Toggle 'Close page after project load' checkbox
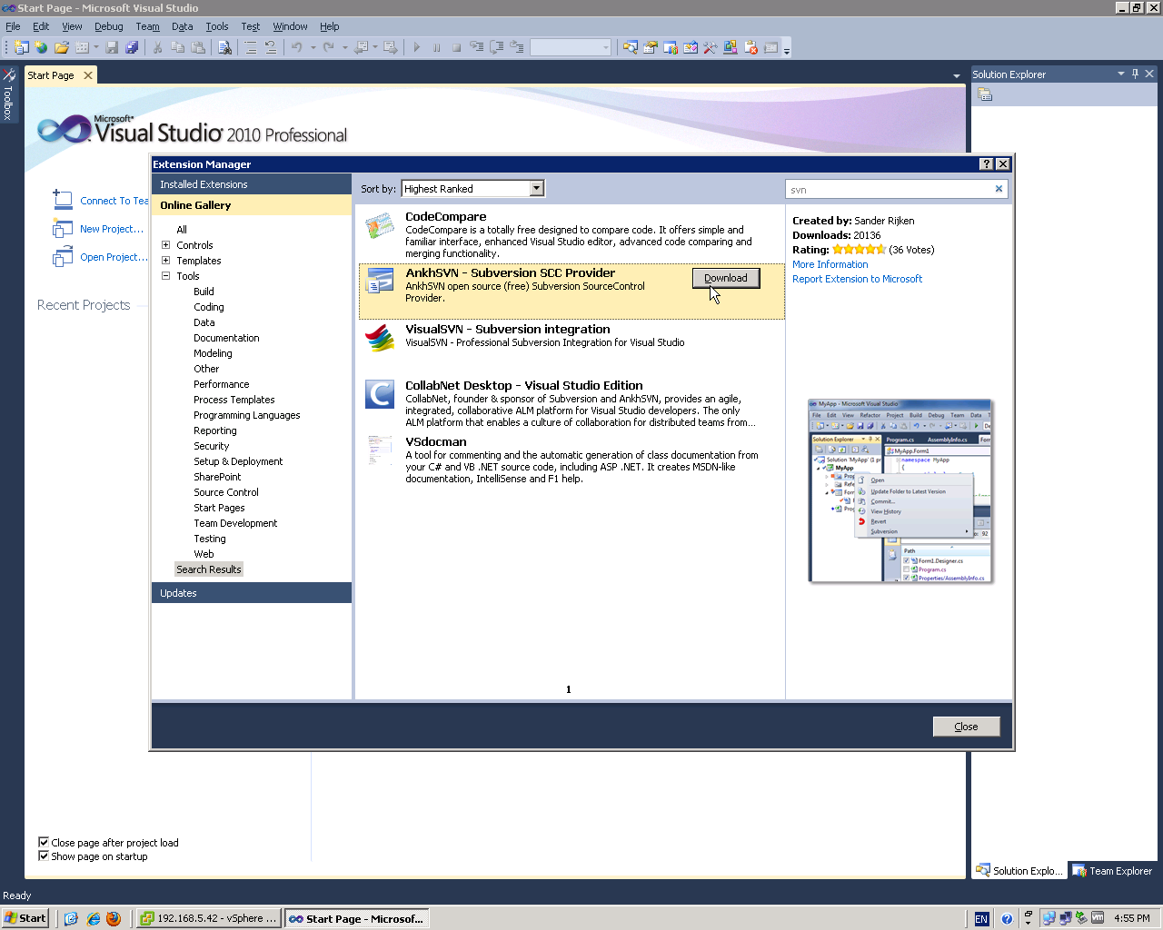 (44, 842)
